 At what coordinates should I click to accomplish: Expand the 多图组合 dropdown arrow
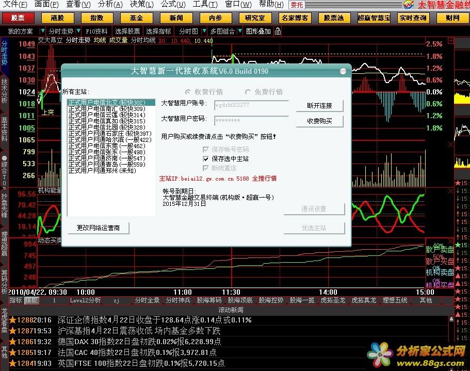point(240,31)
